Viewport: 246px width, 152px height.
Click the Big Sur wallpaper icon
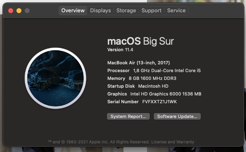(55, 78)
